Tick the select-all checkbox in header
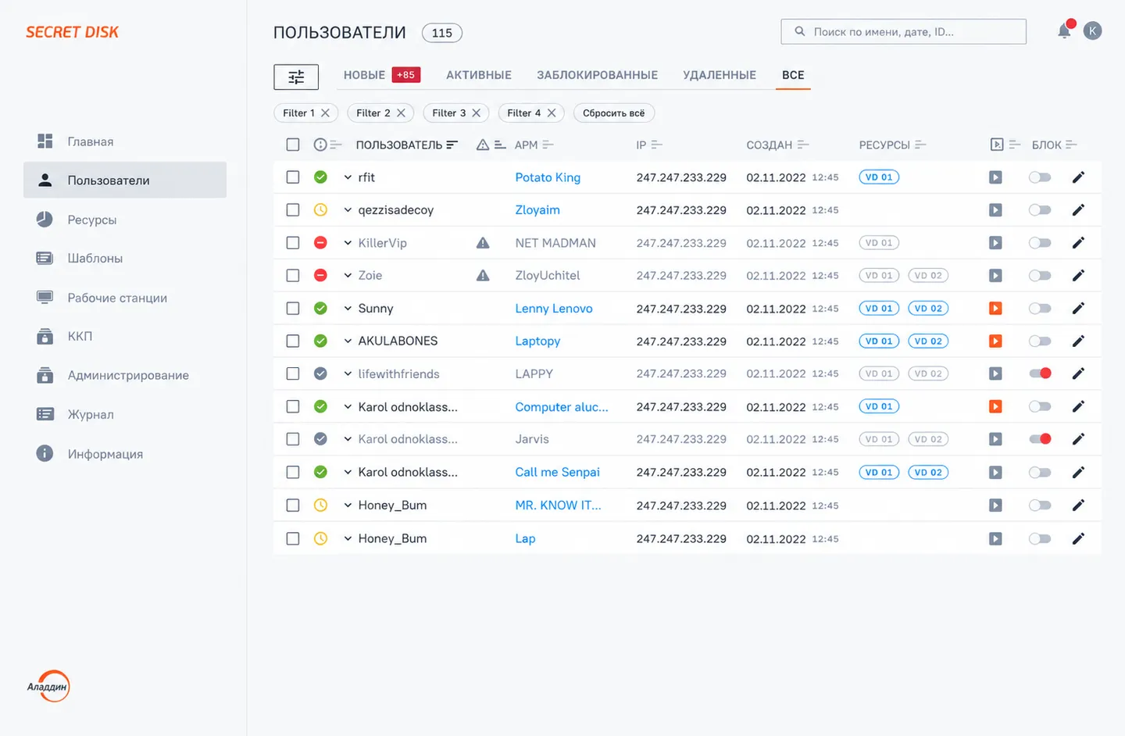Viewport: 1125px width, 736px height. 293,145
